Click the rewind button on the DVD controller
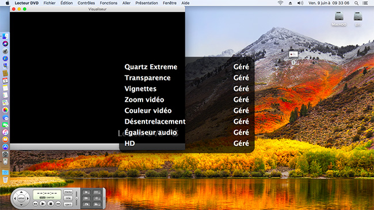 click(35, 204)
